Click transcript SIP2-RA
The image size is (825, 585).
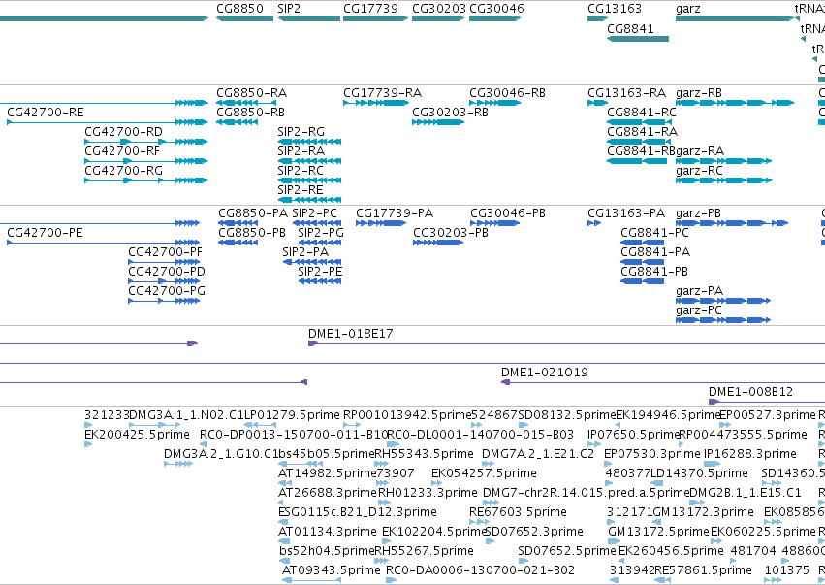pos(309,161)
